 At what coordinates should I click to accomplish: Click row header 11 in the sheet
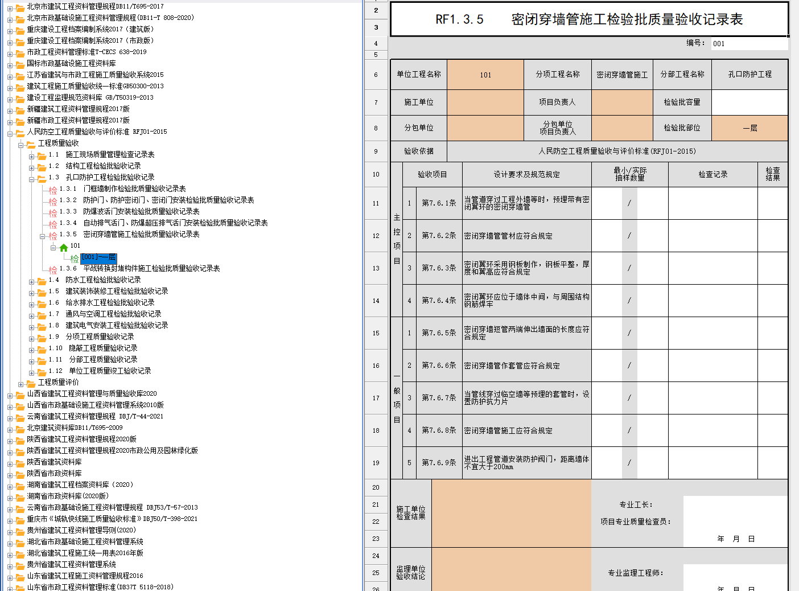tap(376, 203)
